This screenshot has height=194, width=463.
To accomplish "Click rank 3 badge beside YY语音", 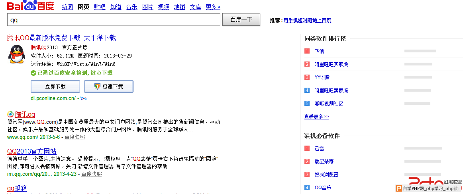I will click(307, 77).
